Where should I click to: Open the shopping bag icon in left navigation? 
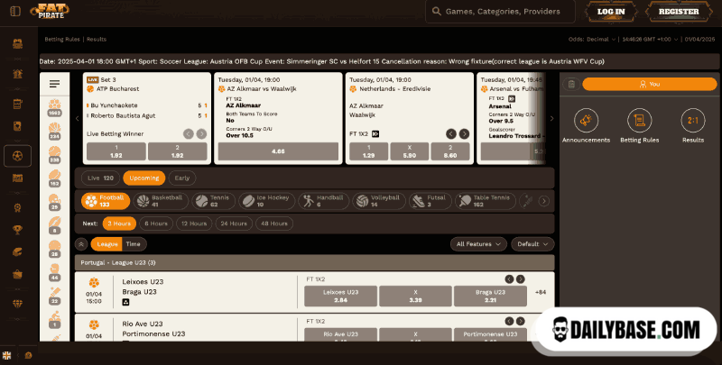tap(17, 274)
